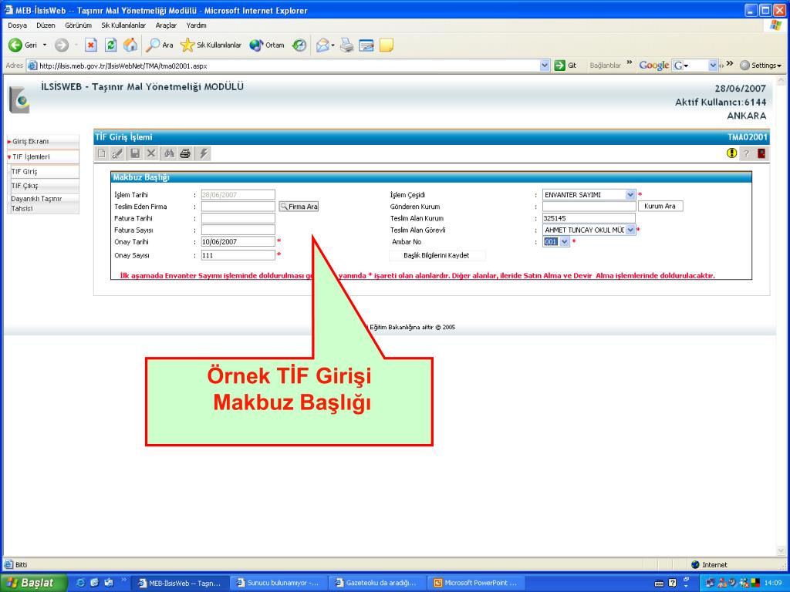Collapse the TIF İşlemleri sidebar section
790x592 pixels.
click(x=31, y=156)
